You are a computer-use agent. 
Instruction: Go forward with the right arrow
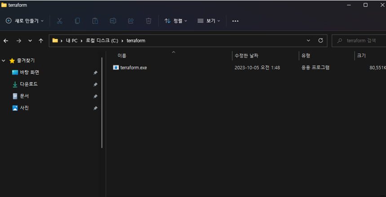19,41
